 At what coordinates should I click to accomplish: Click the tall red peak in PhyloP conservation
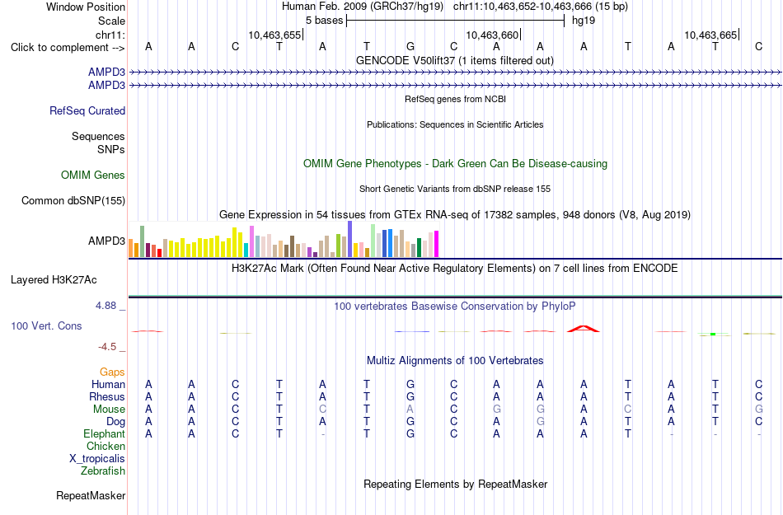pos(584,328)
